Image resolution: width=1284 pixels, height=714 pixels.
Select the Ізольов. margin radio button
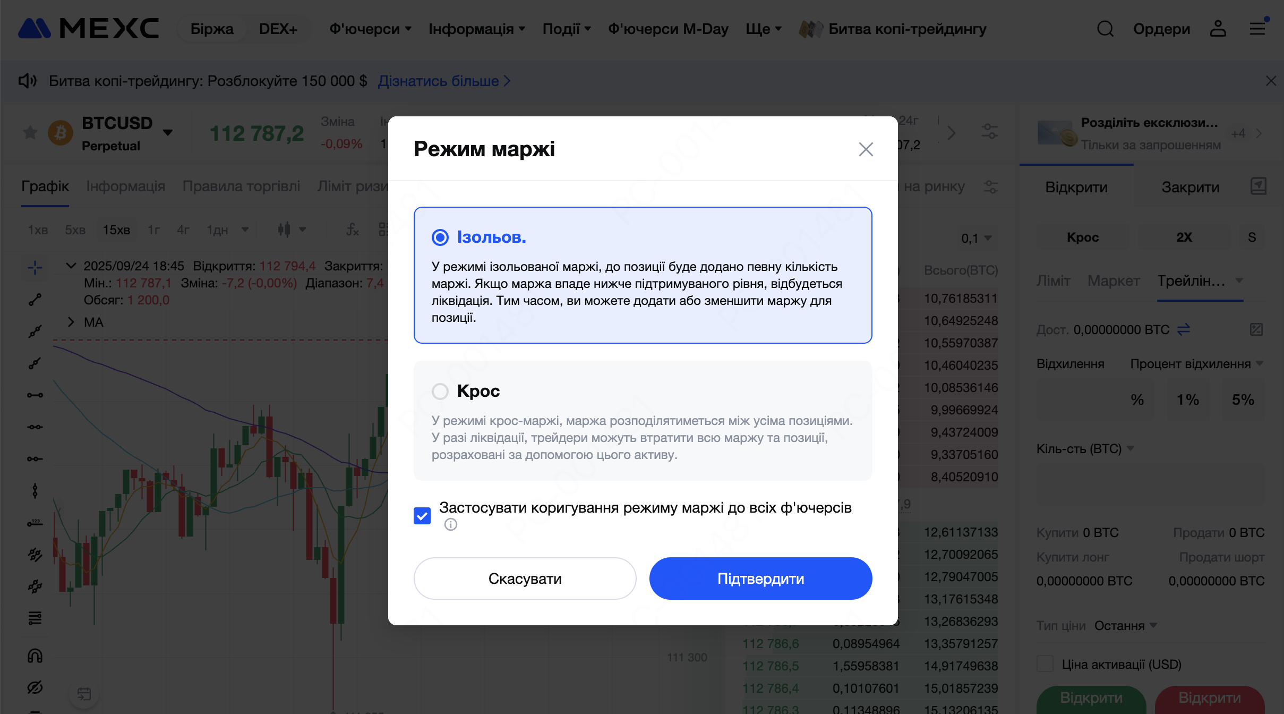point(440,237)
